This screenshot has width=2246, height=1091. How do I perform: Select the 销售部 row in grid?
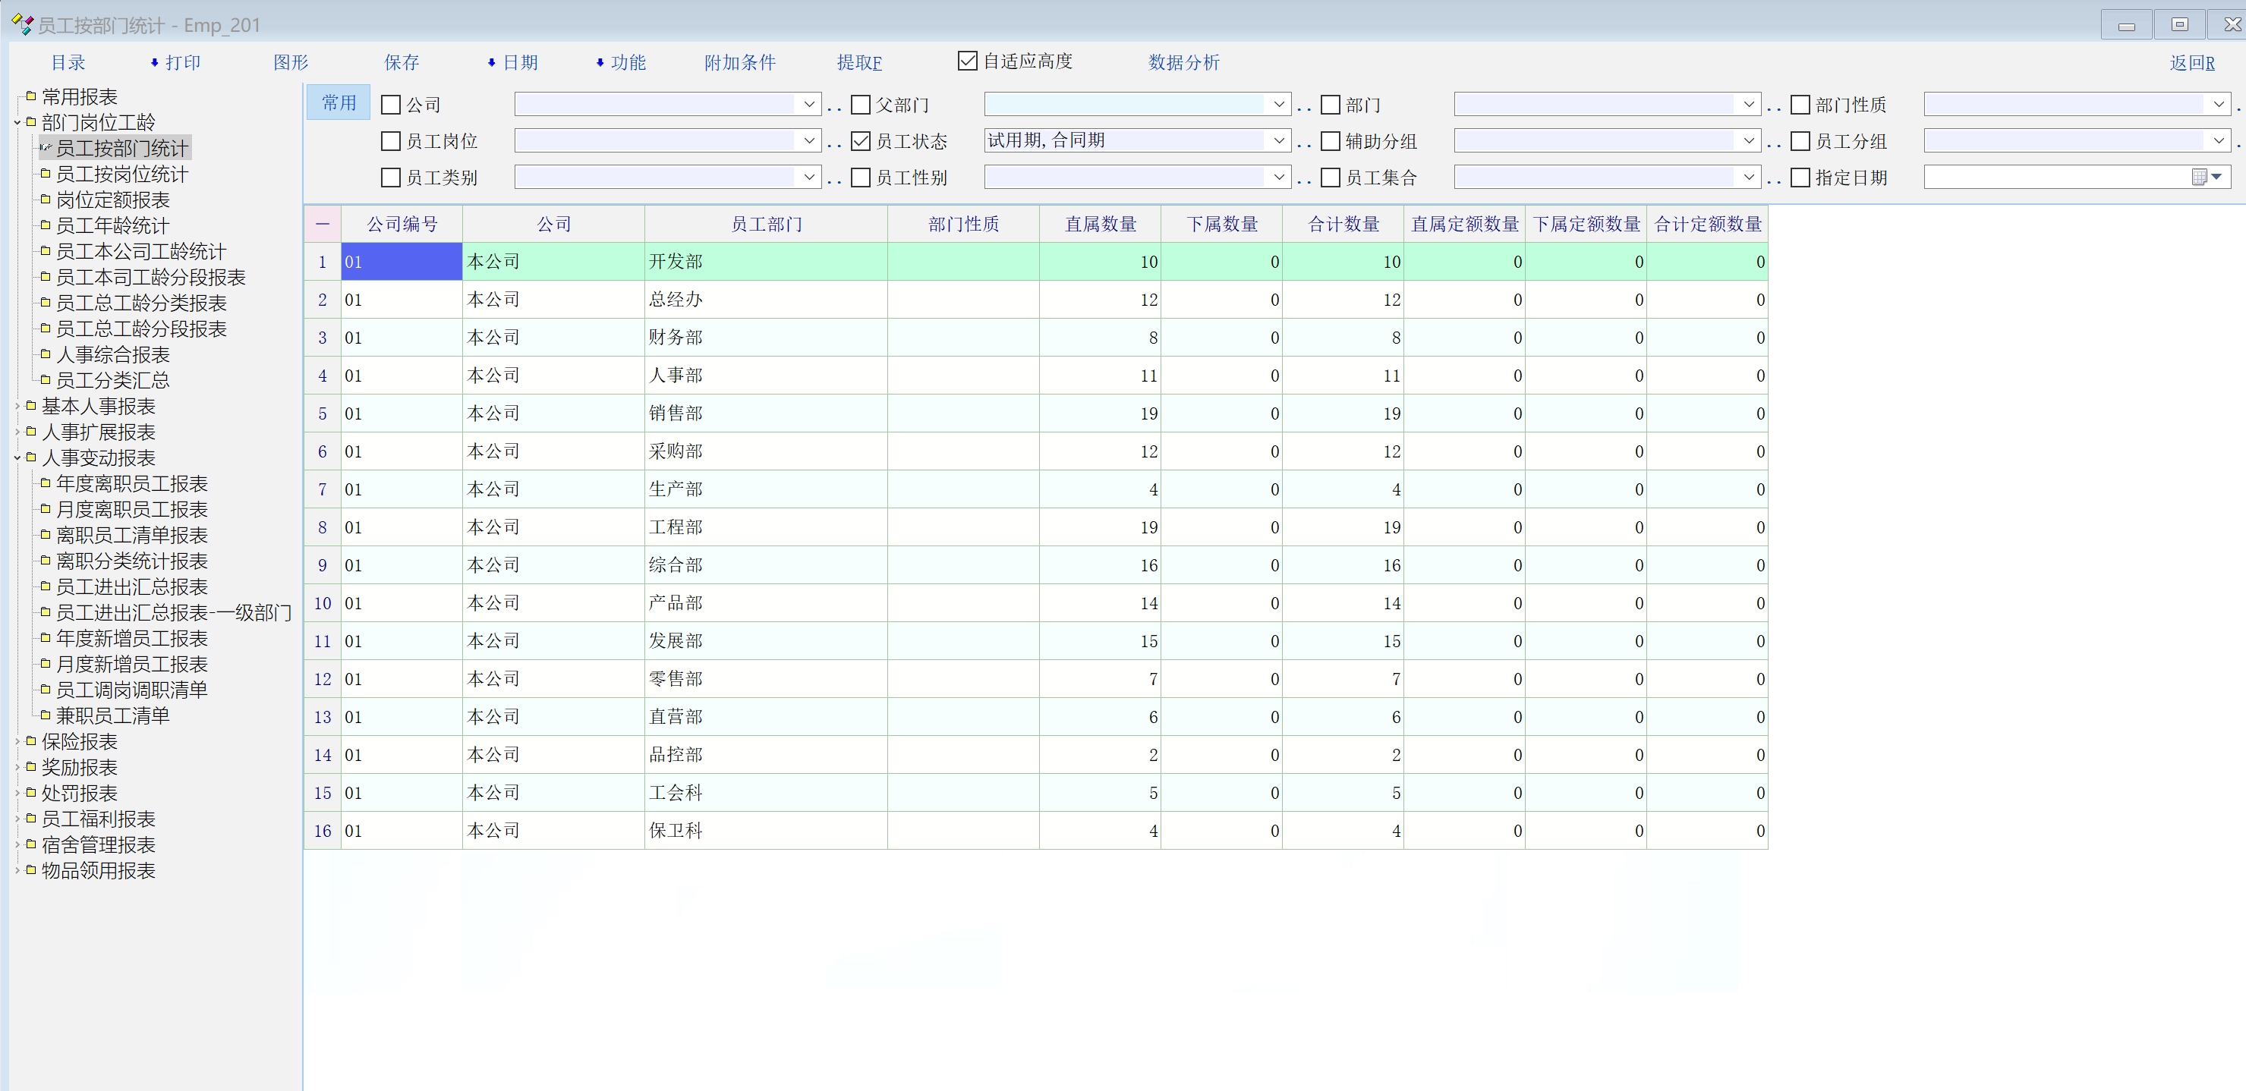[x=675, y=413]
